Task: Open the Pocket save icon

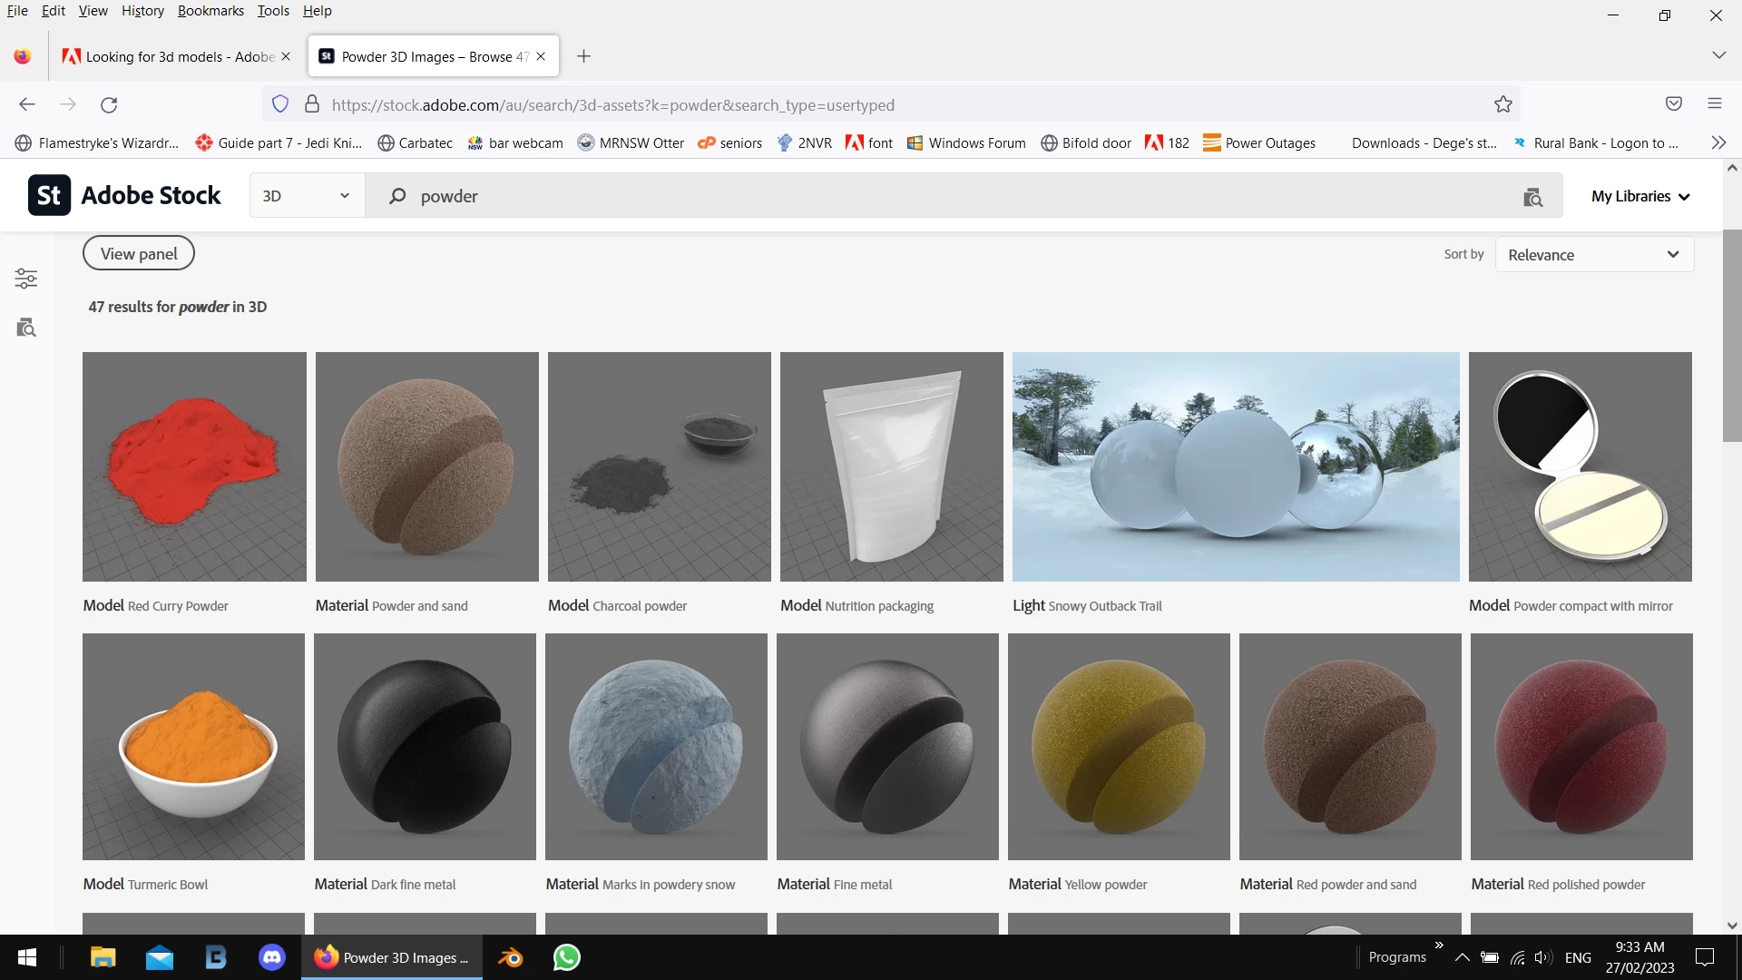Action: (x=1674, y=103)
